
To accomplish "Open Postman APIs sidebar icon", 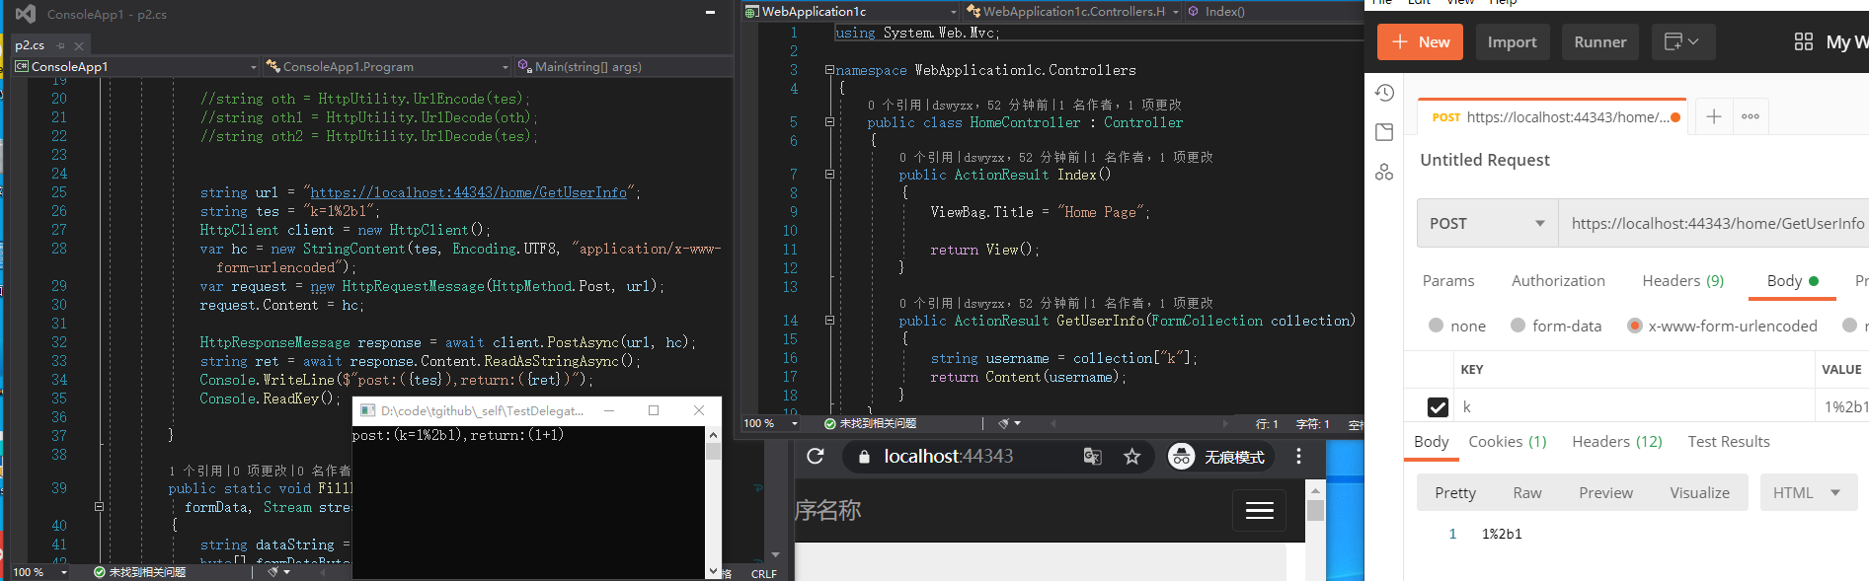I will pos(1384,172).
